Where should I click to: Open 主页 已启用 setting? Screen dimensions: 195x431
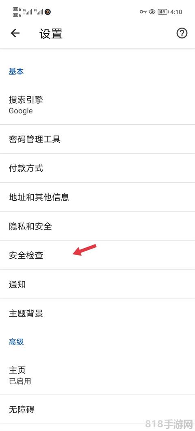97,375
